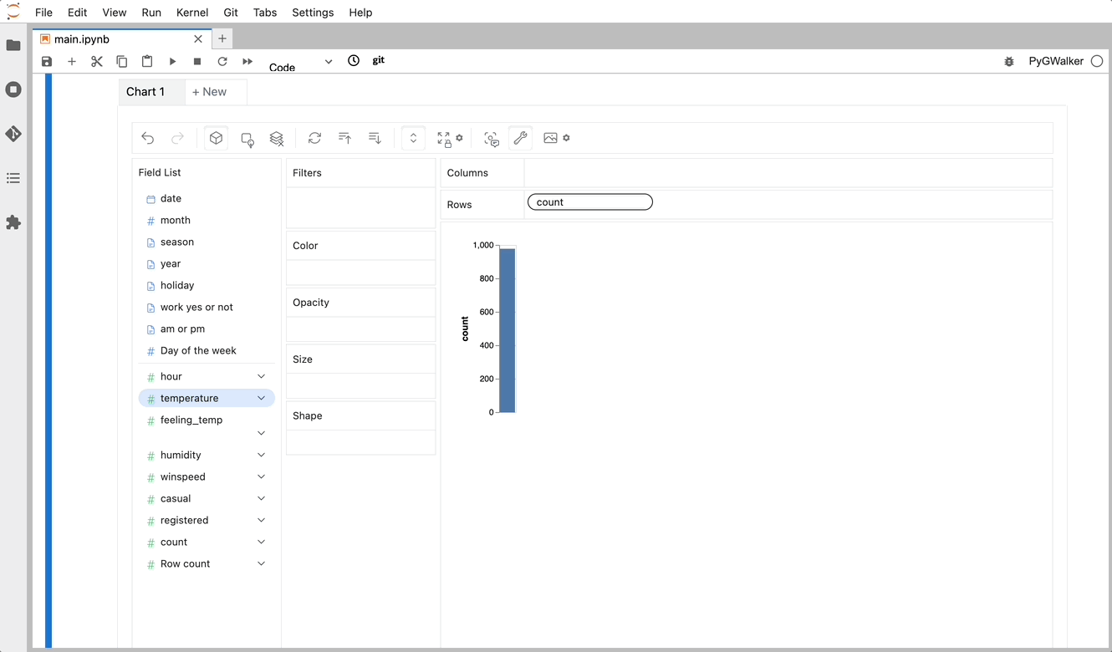Expand the count field chevron

click(x=261, y=542)
